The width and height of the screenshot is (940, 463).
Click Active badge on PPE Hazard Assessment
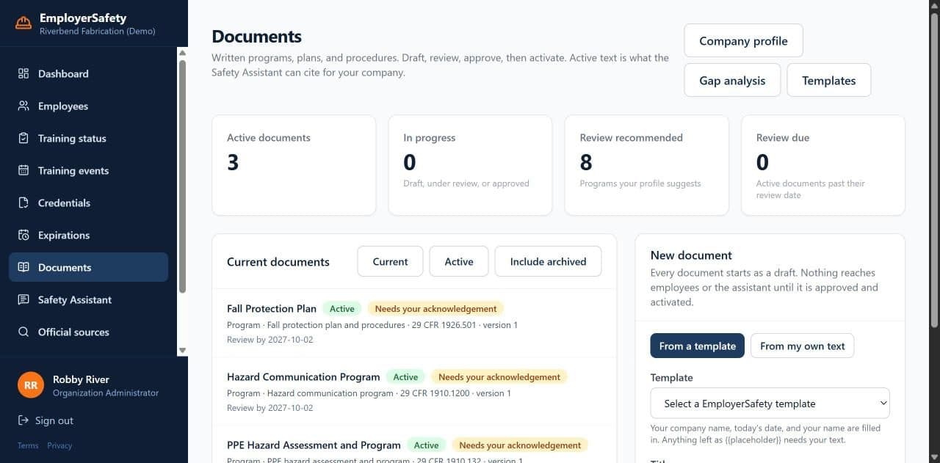click(x=426, y=445)
